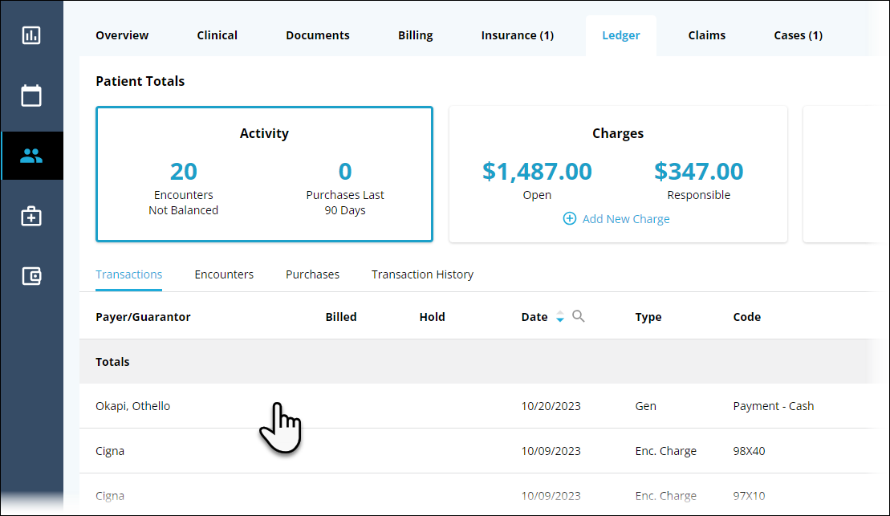This screenshot has width=890, height=516.
Task: Select the Encounters sub-tab
Action: click(224, 274)
